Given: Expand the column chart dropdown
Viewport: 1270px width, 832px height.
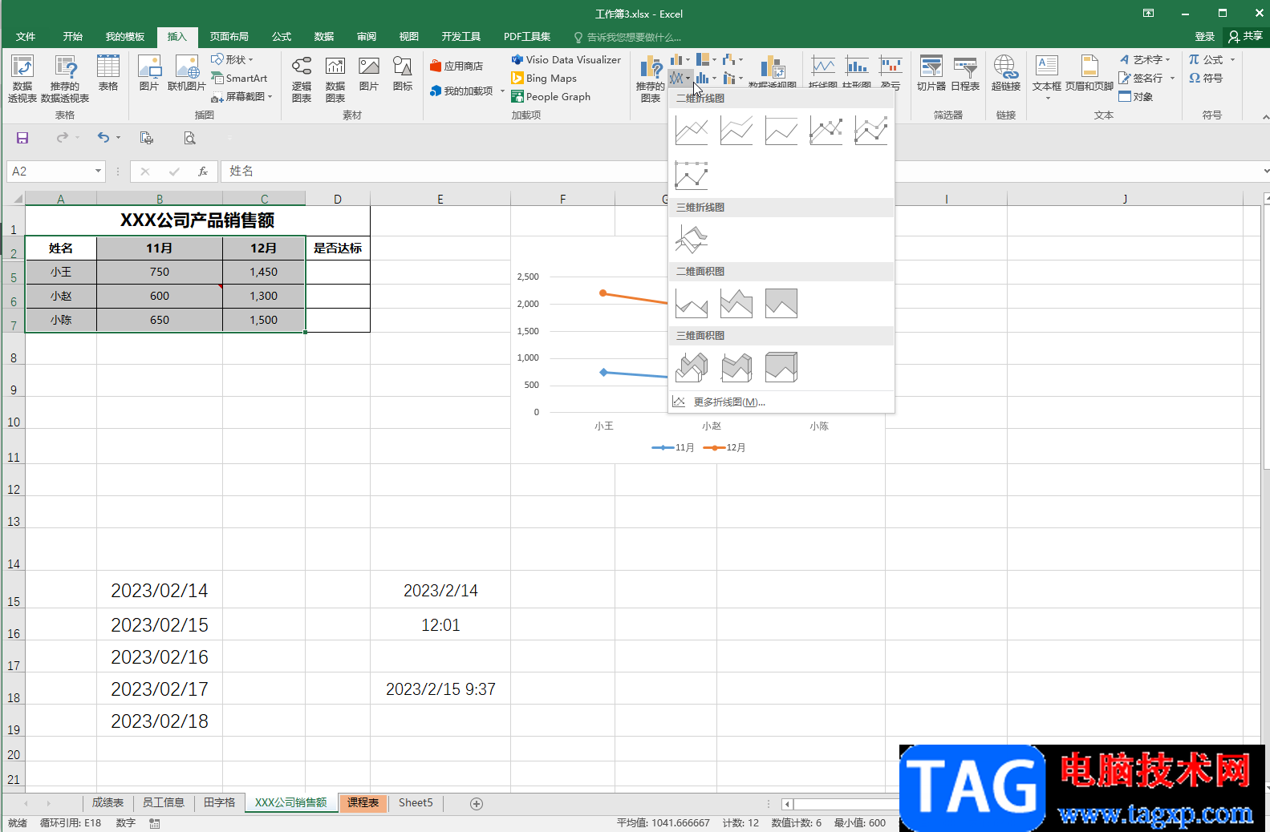Looking at the screenshot, I should tap(688, 59).
